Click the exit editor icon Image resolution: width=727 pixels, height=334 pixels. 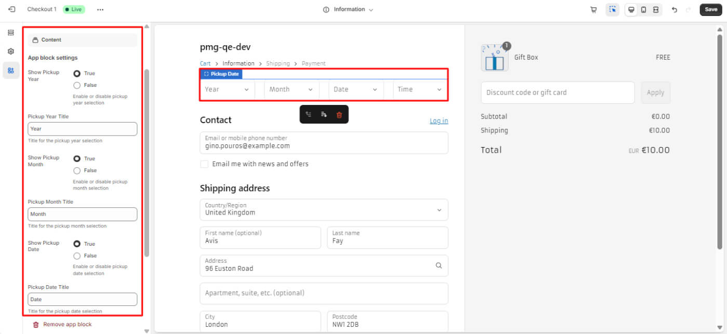pyautogui.click(x=12, y=9)
